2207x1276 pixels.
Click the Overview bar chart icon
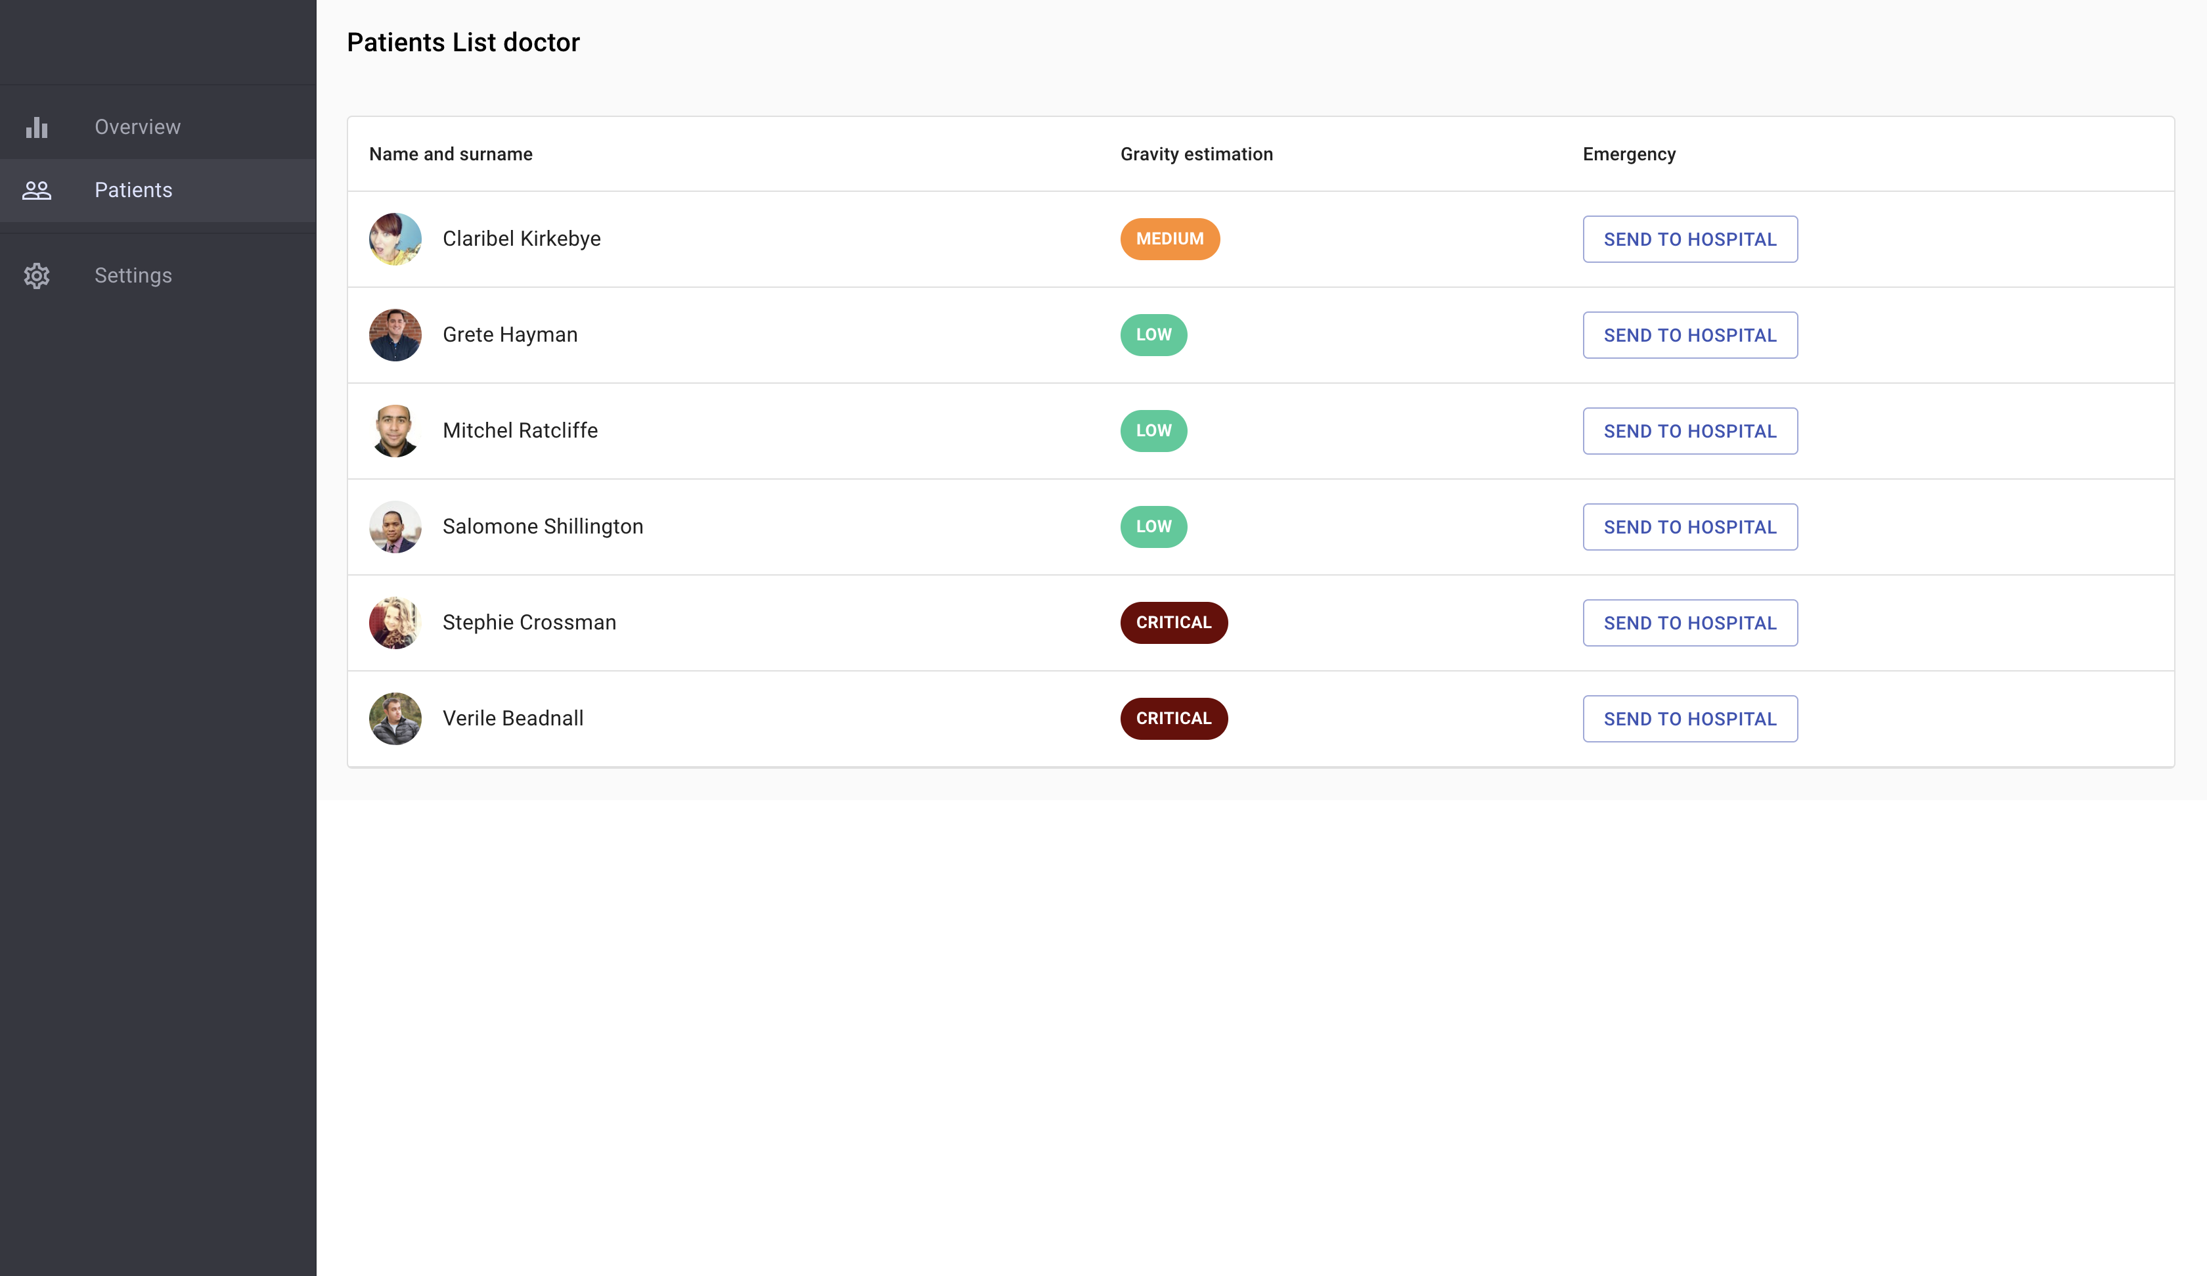(x=37, y=127)
